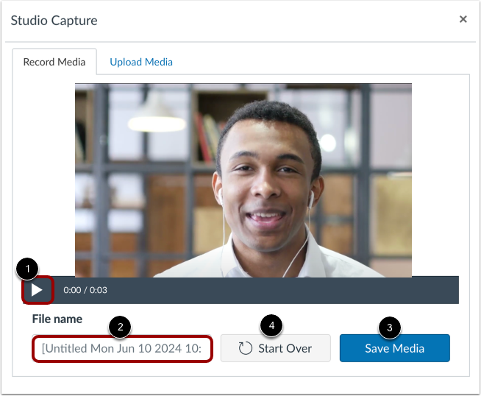
Task: Click the recorded video preview image
Action: pyautogui.click(x=243, y=180)
